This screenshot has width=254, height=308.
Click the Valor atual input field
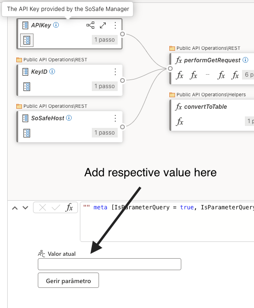pyautogui.click(x=110, y=264)
